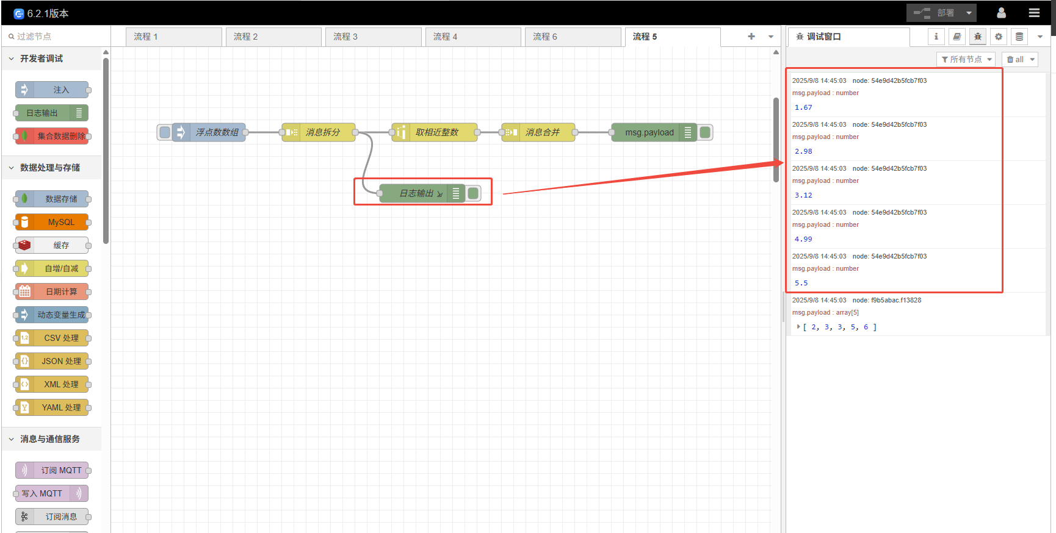Trigger the 浮点数数组 inject node button
1056x533 pixels.
pyautogui.click(x=164, y=132)
